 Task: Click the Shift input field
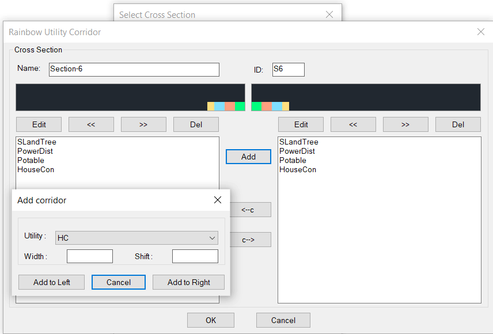[x=195, y=256]
